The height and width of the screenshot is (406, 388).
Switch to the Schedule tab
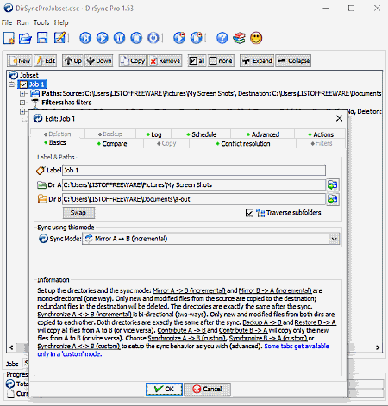[201, 134]
